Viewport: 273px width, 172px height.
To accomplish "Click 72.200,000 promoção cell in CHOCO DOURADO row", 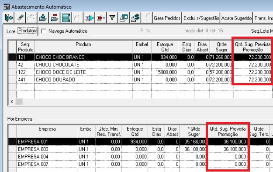I will click(x=252, y=80).
